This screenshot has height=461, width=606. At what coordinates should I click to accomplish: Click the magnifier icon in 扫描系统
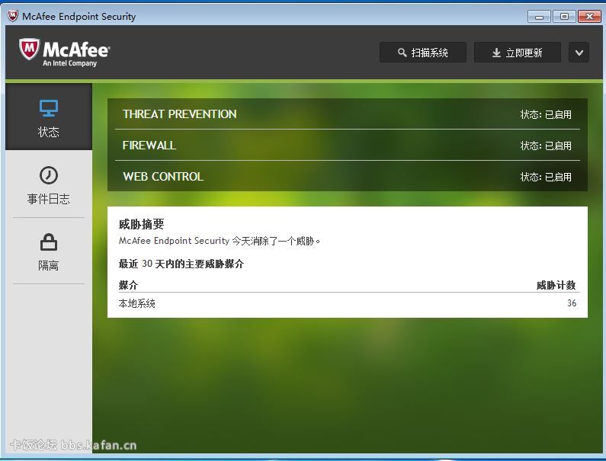(402, 52)
